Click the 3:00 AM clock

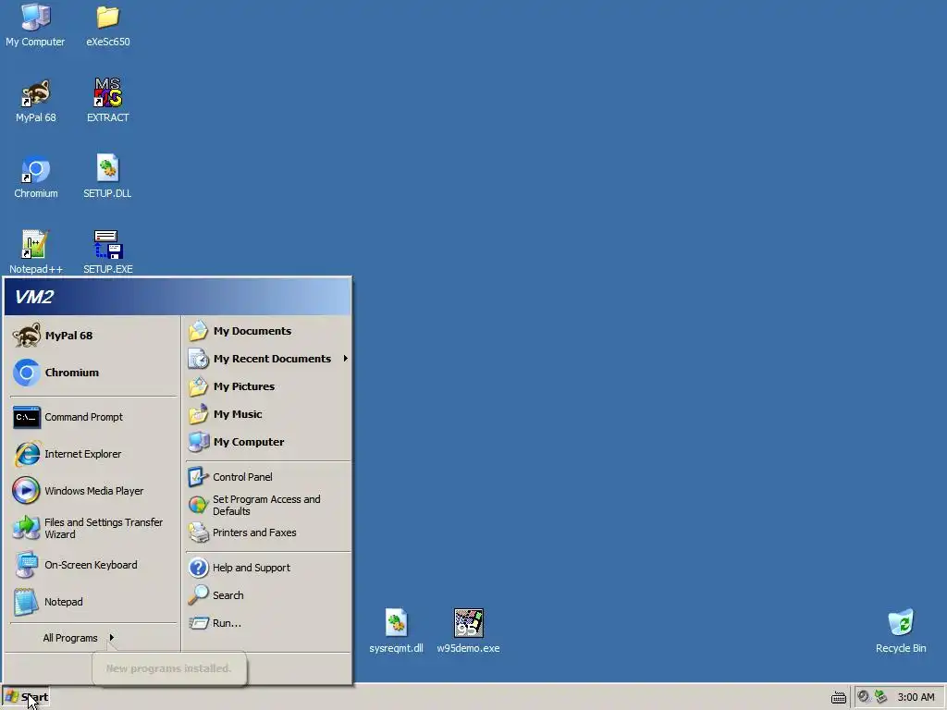pos(916,697)
